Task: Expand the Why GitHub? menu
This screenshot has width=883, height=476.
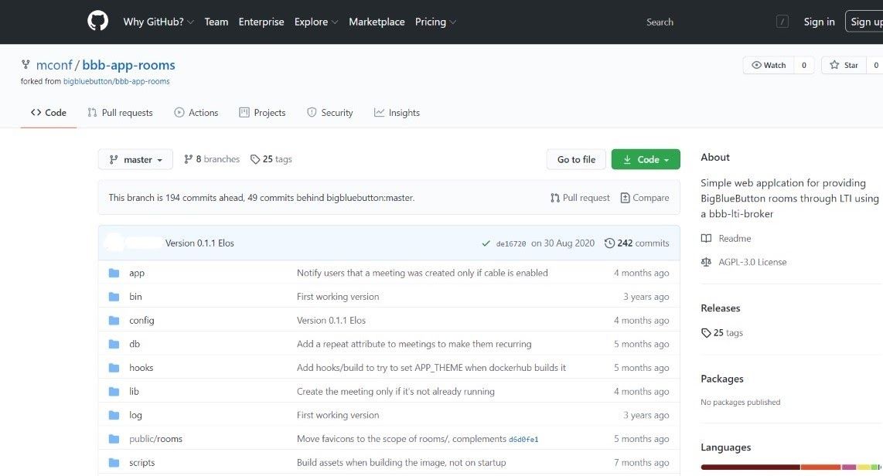Action: point(159,22)
